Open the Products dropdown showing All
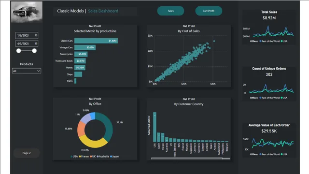Screen dimensions: 309x174 pyautogui.click(x=27, y=71)
